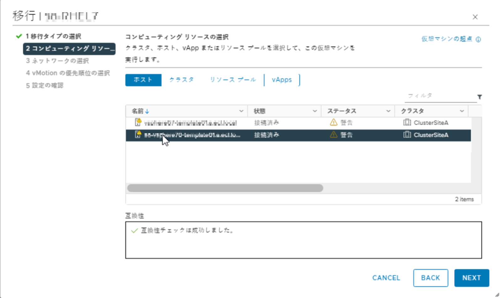Open the ステータス column dropdown chevron
This screenshot has width=500, height=298.
click(388, 111)
